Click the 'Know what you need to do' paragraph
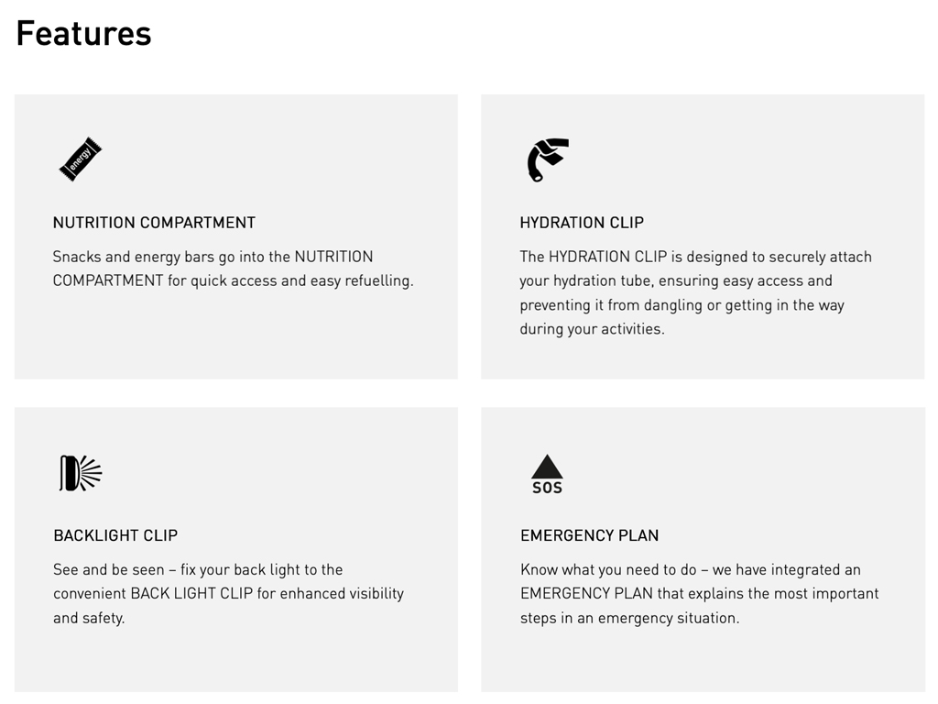The width and height of the screenshot is (938, 704). tap(699, 593)
